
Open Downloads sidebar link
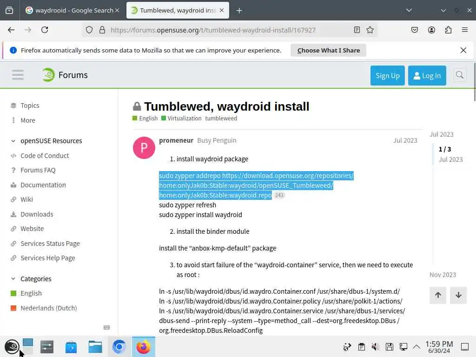pos(37,214)
